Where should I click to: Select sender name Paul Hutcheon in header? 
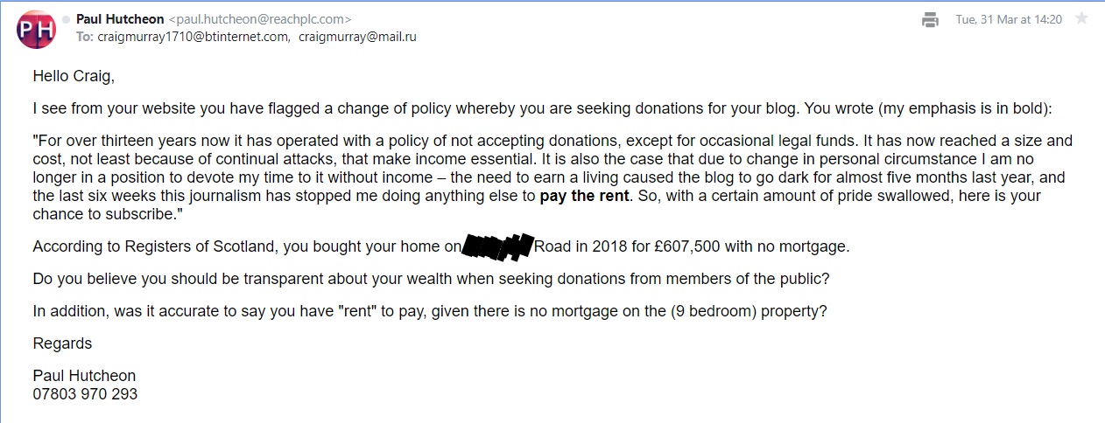pos(120,19)
